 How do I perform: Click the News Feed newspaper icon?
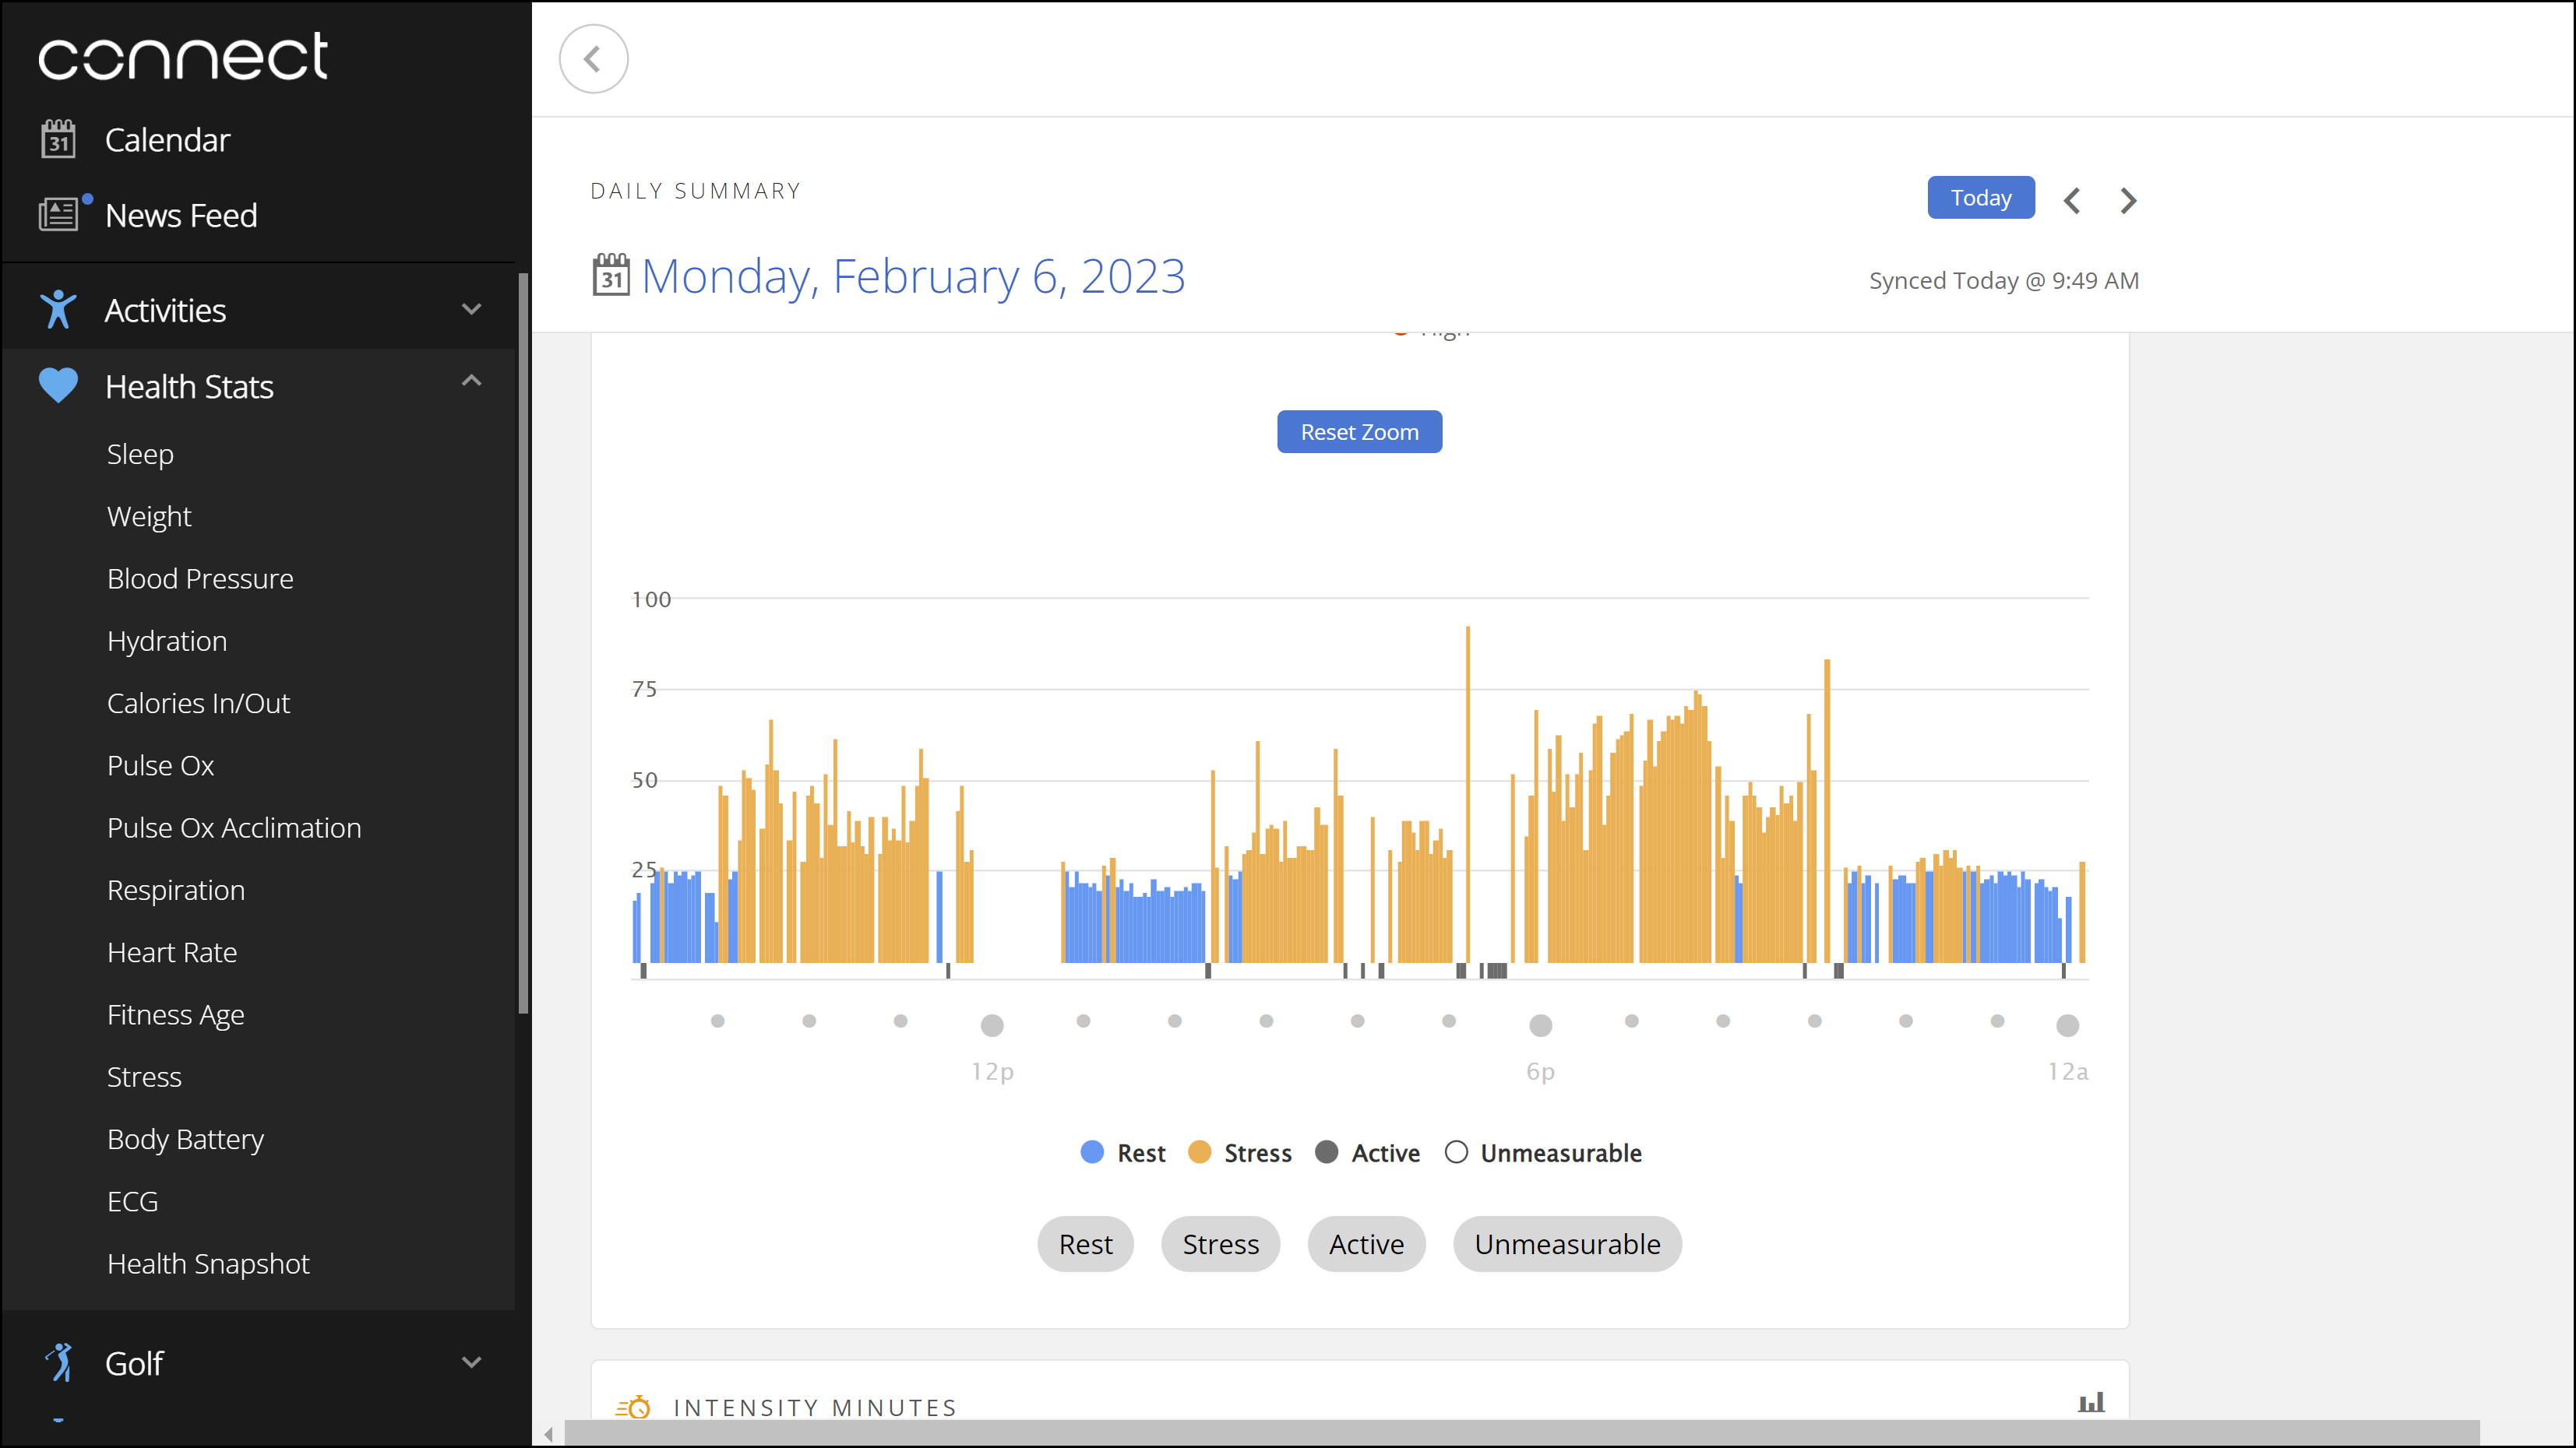pos(58,215)
